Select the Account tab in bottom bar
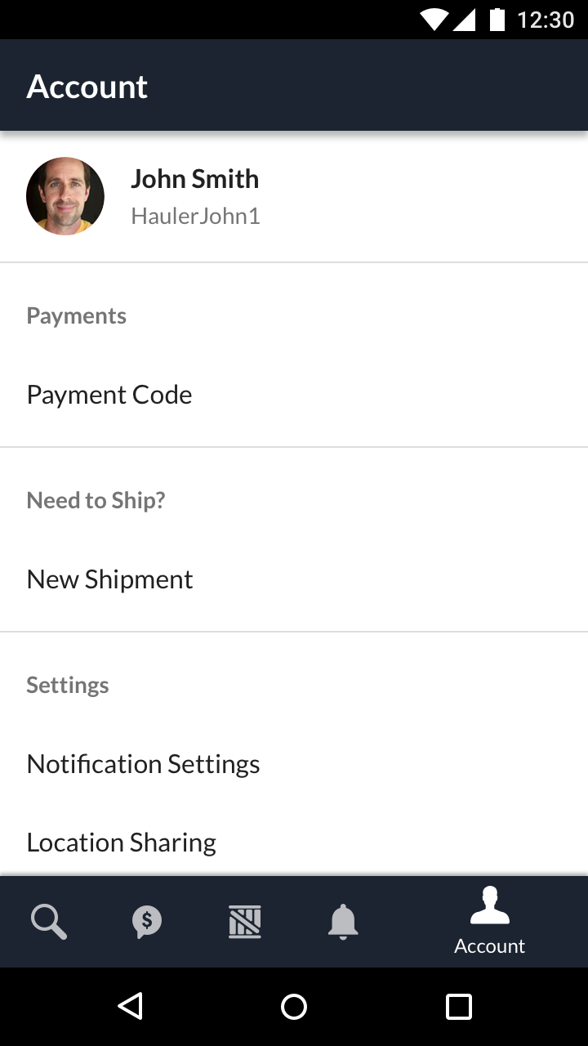The width and height of the screenshot is (588, 1046). point(490,922)
